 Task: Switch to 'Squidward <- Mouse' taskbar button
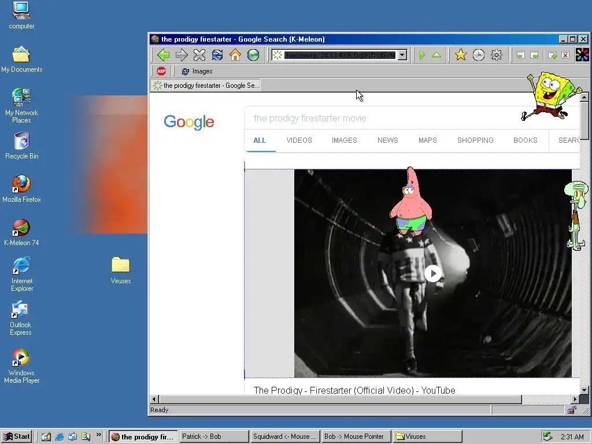[285, 436]
